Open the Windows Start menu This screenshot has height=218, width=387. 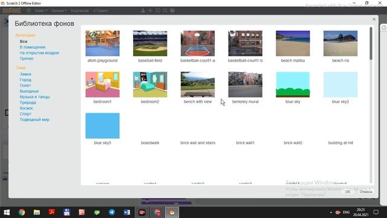tap(7, 213)
